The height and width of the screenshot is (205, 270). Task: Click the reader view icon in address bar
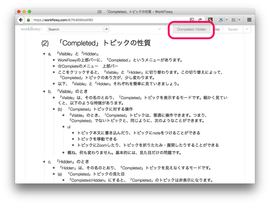pyautogui.click(x=192, y=20)
